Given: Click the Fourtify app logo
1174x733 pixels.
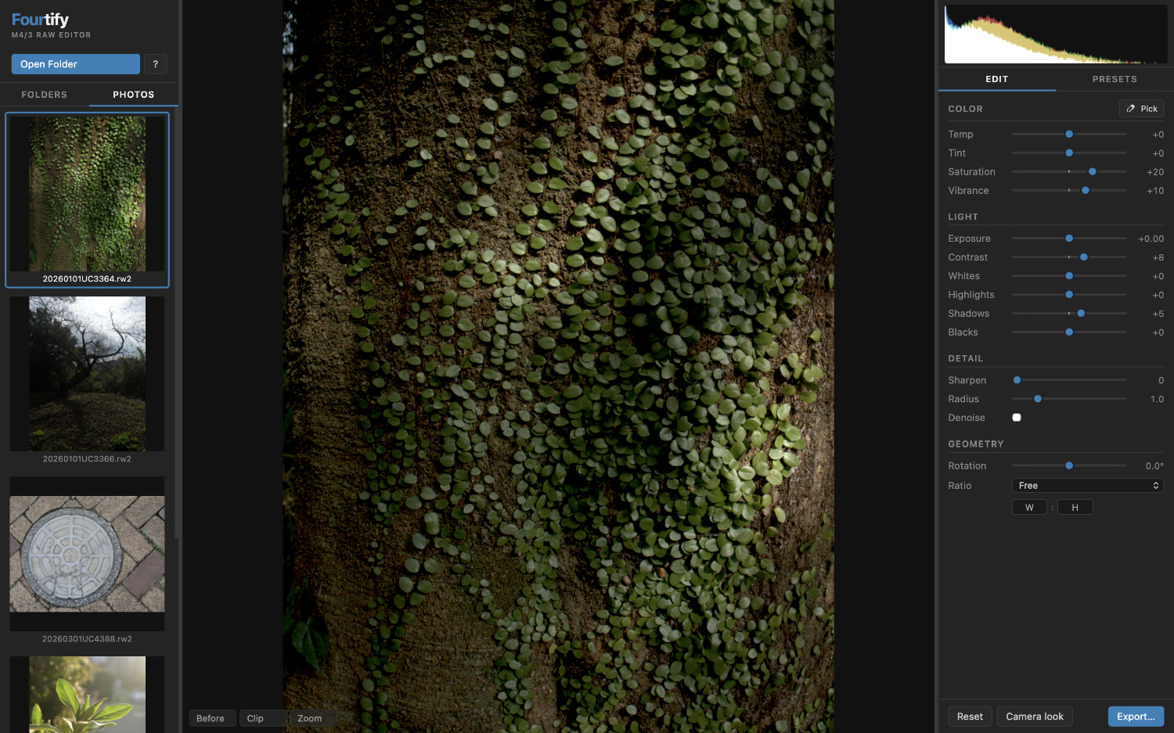Looking at the screenshot, I should tap(41, 20).
